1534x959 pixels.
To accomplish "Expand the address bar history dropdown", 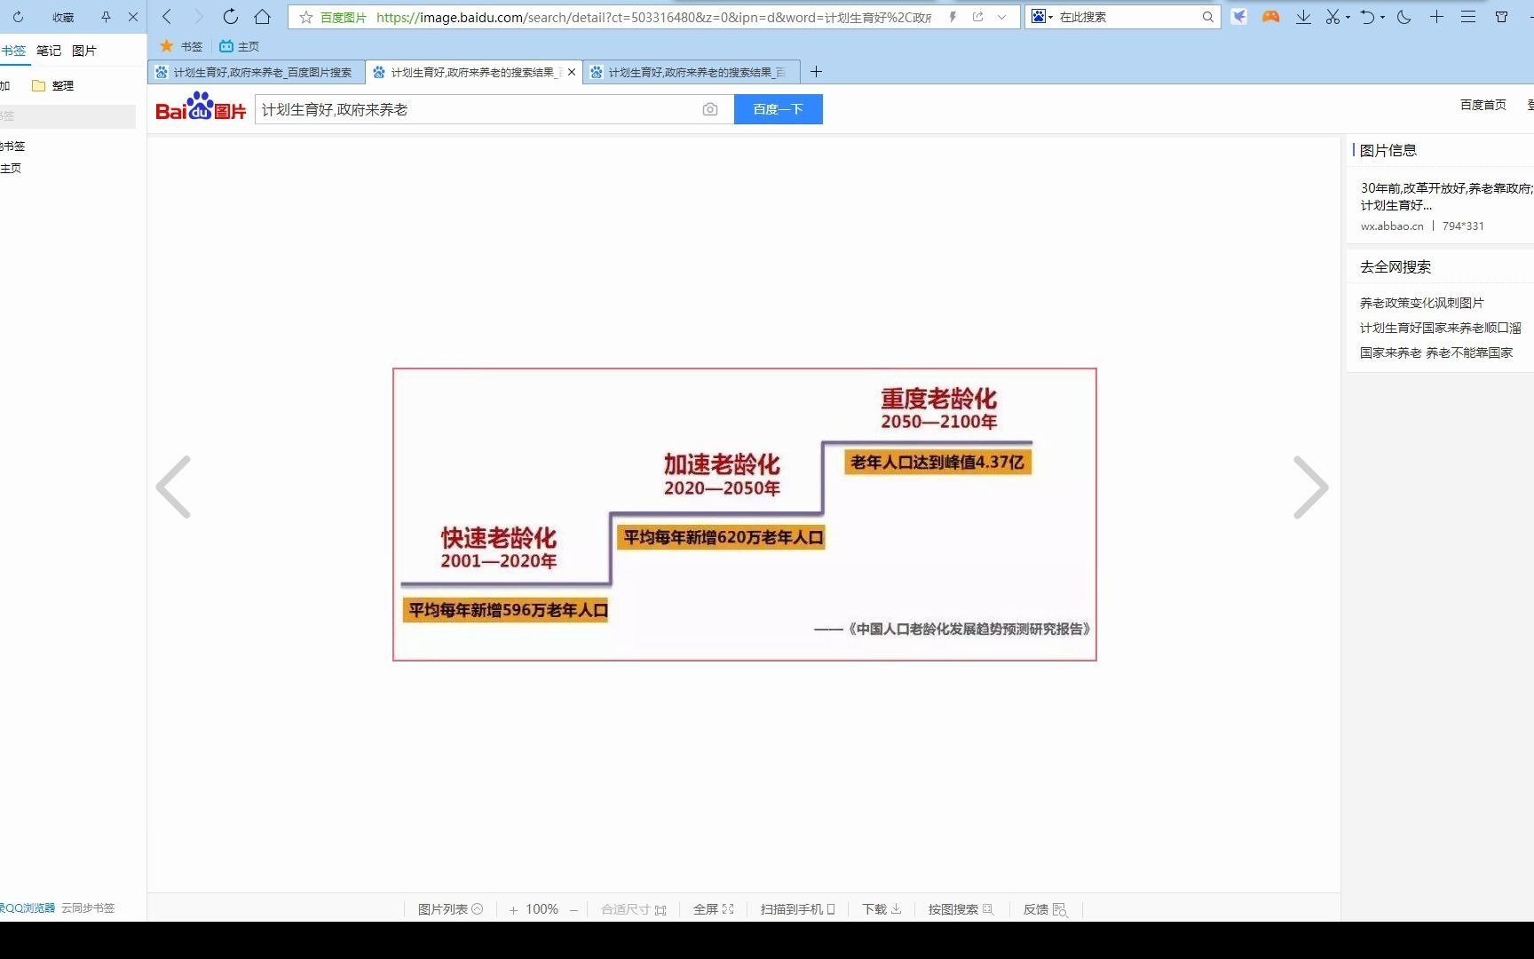I will [1002, 17].
